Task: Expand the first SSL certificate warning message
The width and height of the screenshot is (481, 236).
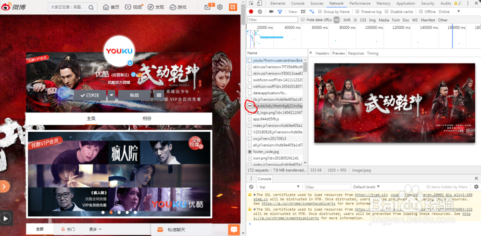Action: 255,195
